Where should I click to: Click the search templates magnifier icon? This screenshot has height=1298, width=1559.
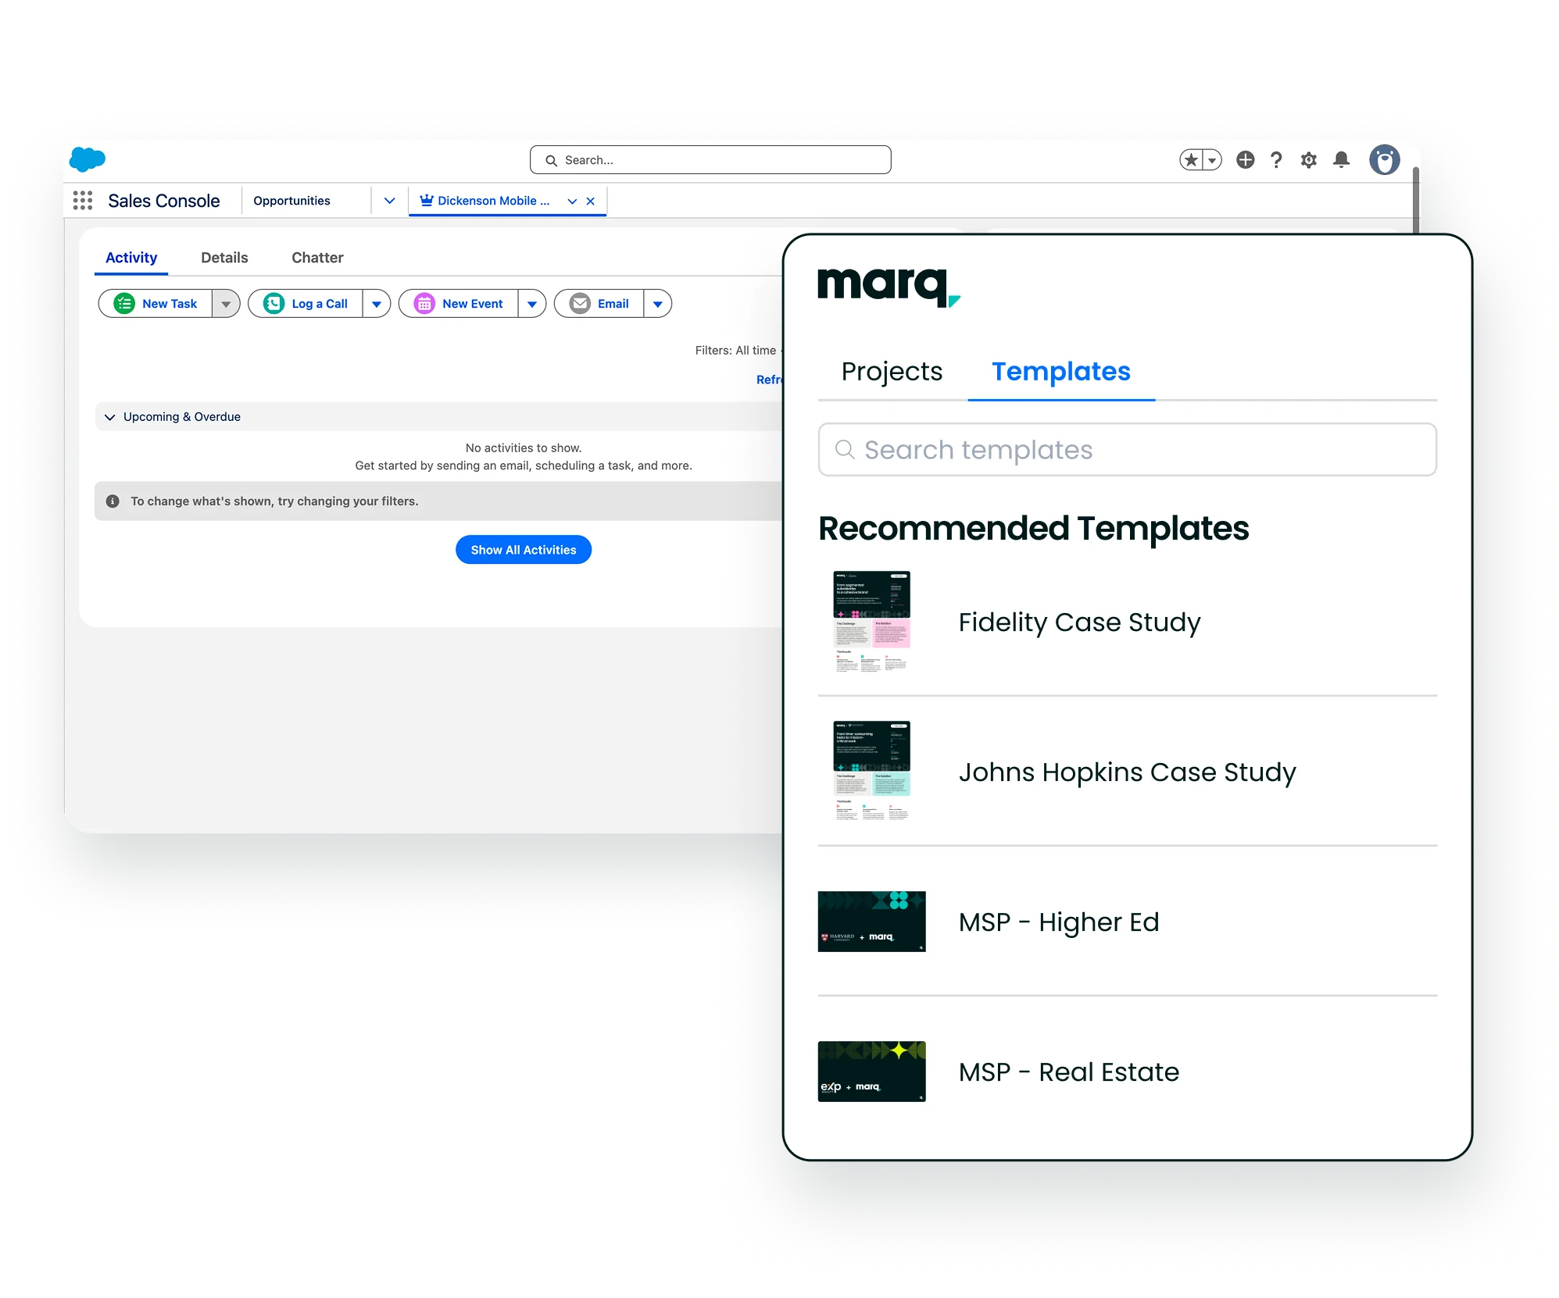point(845,449)
